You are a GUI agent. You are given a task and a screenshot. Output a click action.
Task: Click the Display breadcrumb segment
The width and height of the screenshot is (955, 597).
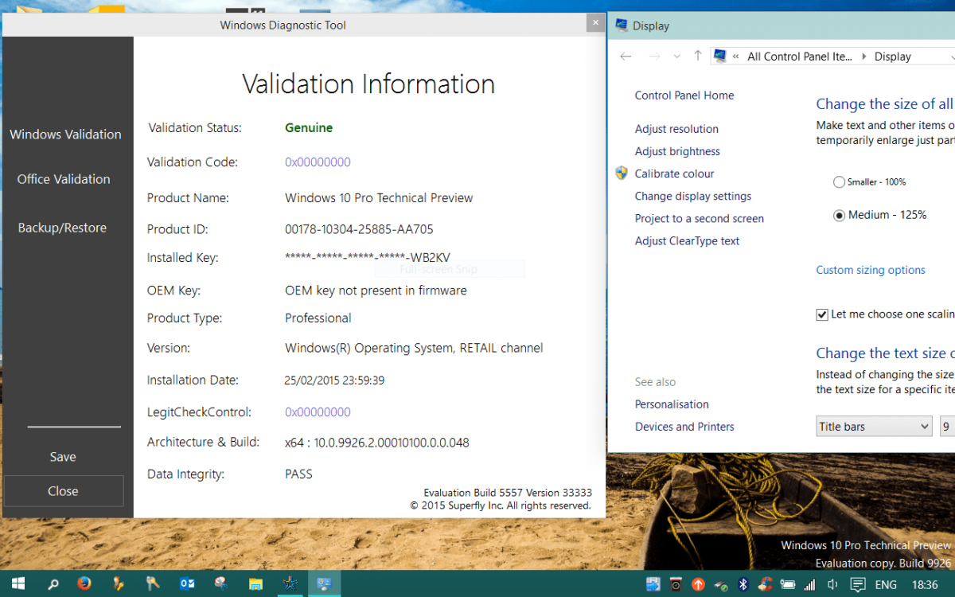point(893,57)
